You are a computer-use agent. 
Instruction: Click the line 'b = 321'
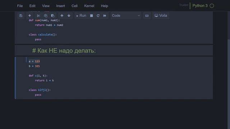[34, 66]
